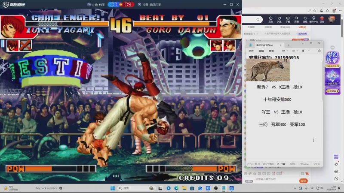Screen dimensions: 344x193
Task: Open the Messages bell icon in Douyu header
Action: [305, 19]
